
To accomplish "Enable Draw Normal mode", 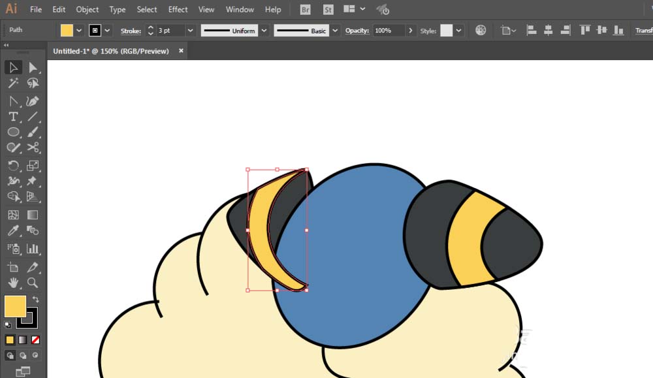I will [x=10, y=356].
